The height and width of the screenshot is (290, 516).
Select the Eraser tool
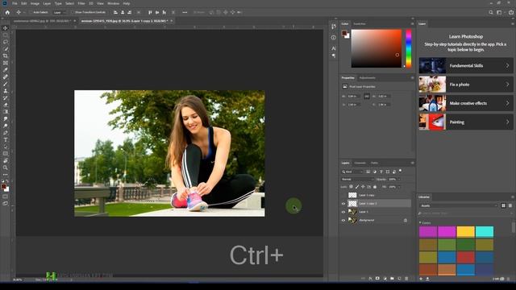[6, 105]
